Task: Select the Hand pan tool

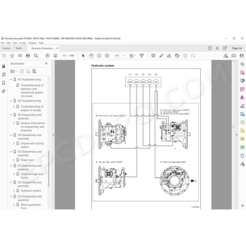Action: coord(91,56)
